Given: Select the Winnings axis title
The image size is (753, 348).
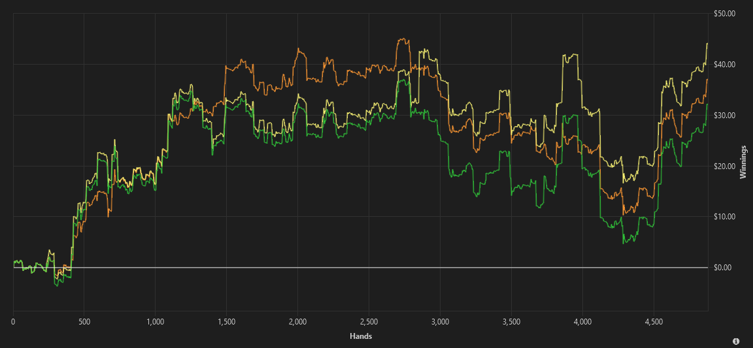Looking at the screenshot, I should click(743, 162).
